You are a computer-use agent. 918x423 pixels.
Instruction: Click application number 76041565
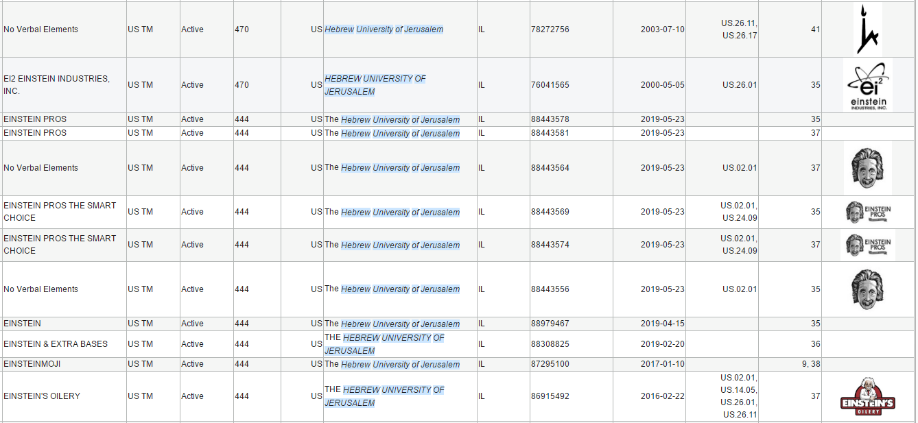(x=550, y=85)
